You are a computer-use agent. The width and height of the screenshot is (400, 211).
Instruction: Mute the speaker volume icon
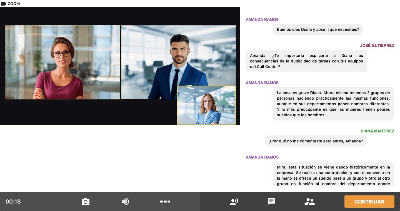tap(126, 202)
